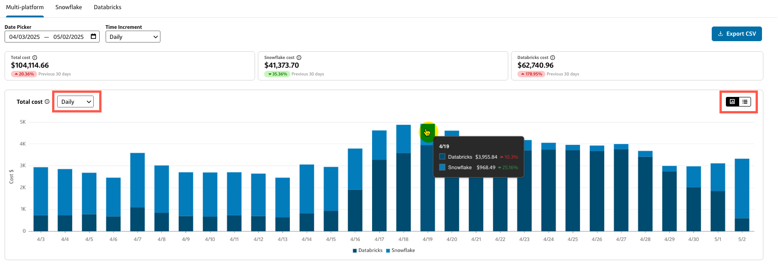Image resolution: width=778 pixels, height=267 pixels.
Task: Click the Export CSV button
Action: coord(737,34)
